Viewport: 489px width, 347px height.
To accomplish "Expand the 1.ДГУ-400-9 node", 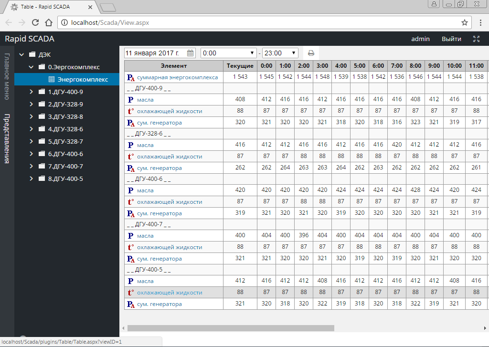I will [31, 92].
